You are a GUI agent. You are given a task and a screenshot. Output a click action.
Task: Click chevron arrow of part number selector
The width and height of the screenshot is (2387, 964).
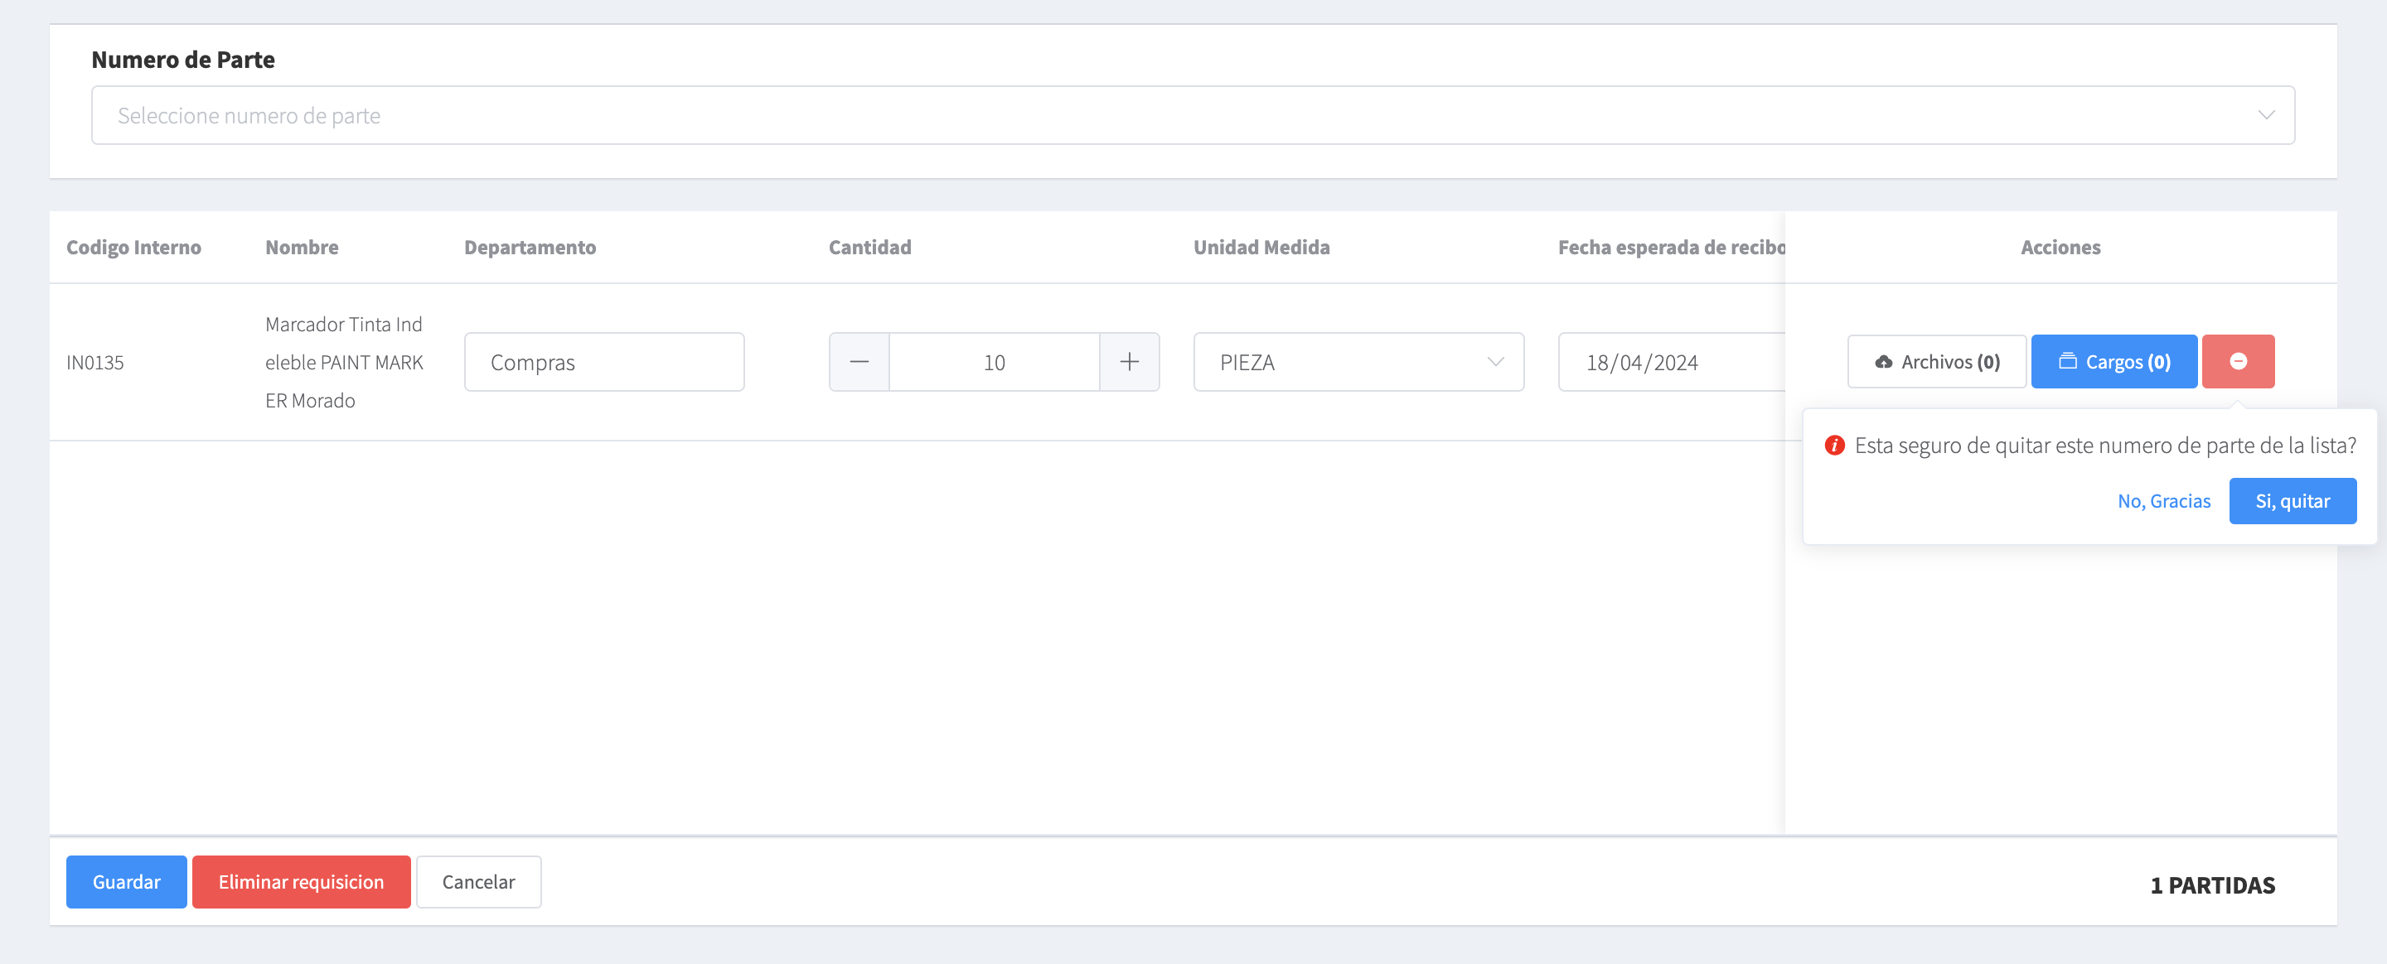click(x=2266, y=116)
